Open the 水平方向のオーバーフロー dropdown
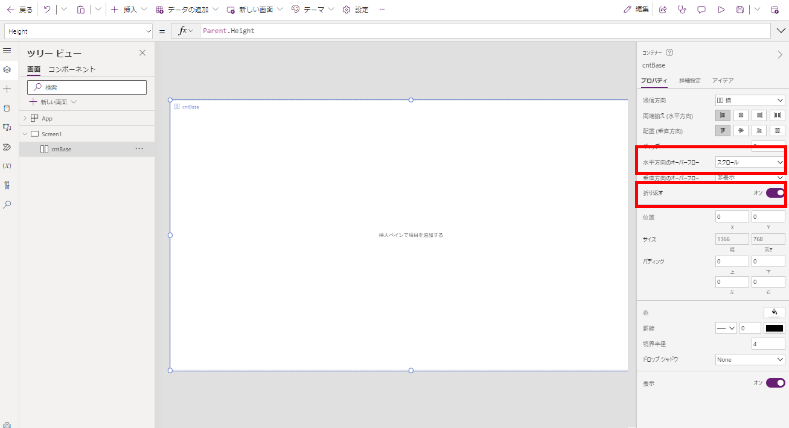789x428 pixels. pos(749,162)
